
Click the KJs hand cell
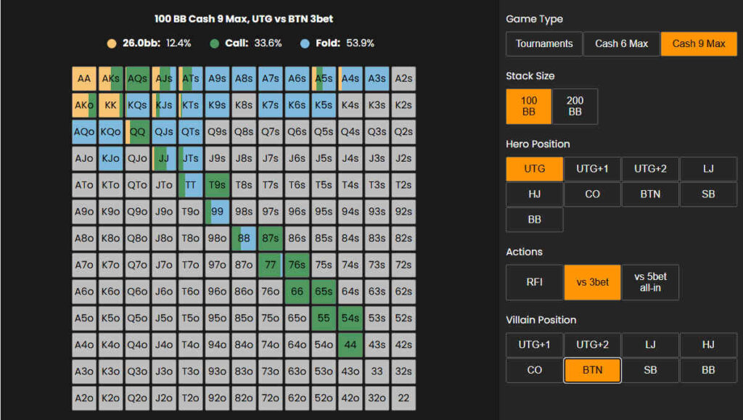(x=164, y=105)
